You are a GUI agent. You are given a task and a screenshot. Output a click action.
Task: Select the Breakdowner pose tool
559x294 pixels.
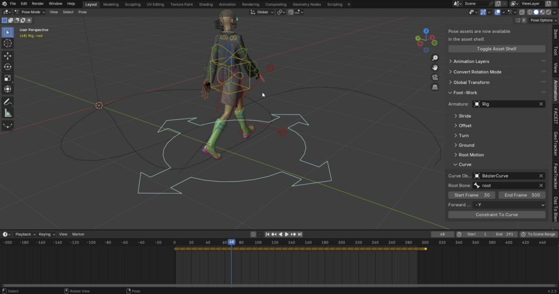click(x=7, y=126)
